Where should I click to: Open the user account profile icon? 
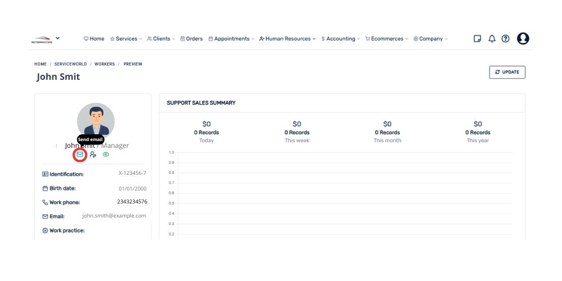[x=523, y=39]
